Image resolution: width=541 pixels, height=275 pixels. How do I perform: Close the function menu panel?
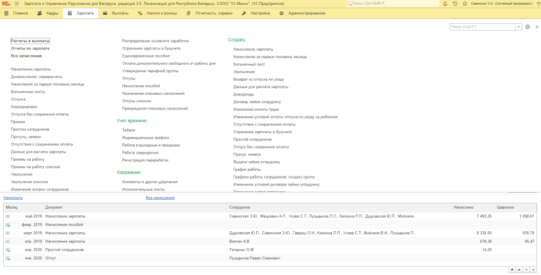coord(537,27)
